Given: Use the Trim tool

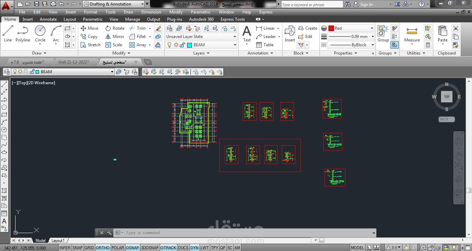Looking at the screenshot, I should 137,28.
